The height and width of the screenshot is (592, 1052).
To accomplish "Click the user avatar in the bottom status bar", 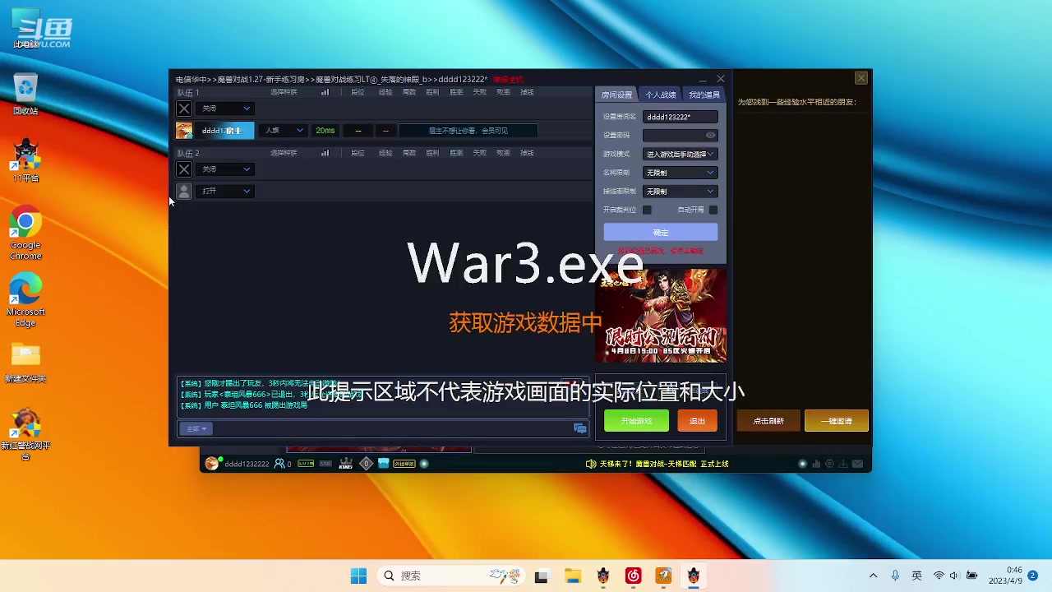I will (212, 464).
